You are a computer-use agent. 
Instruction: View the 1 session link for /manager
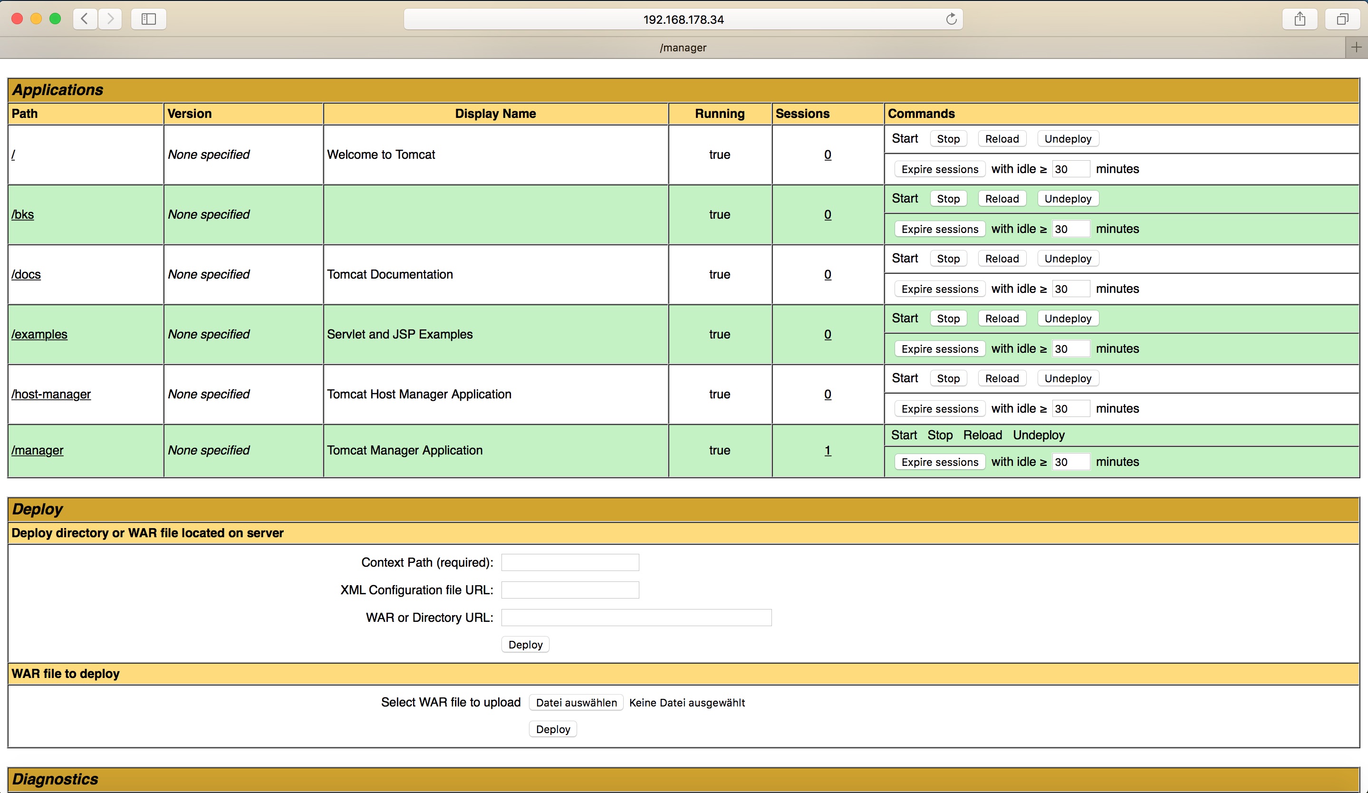[828, 451]
